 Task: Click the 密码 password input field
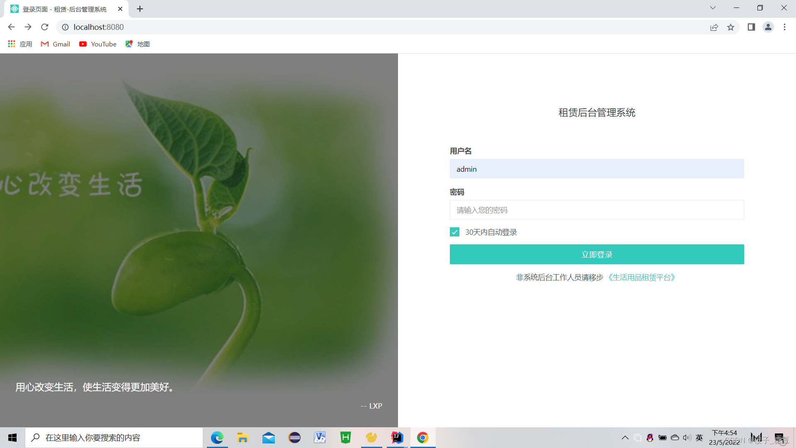tap(597, 210)
